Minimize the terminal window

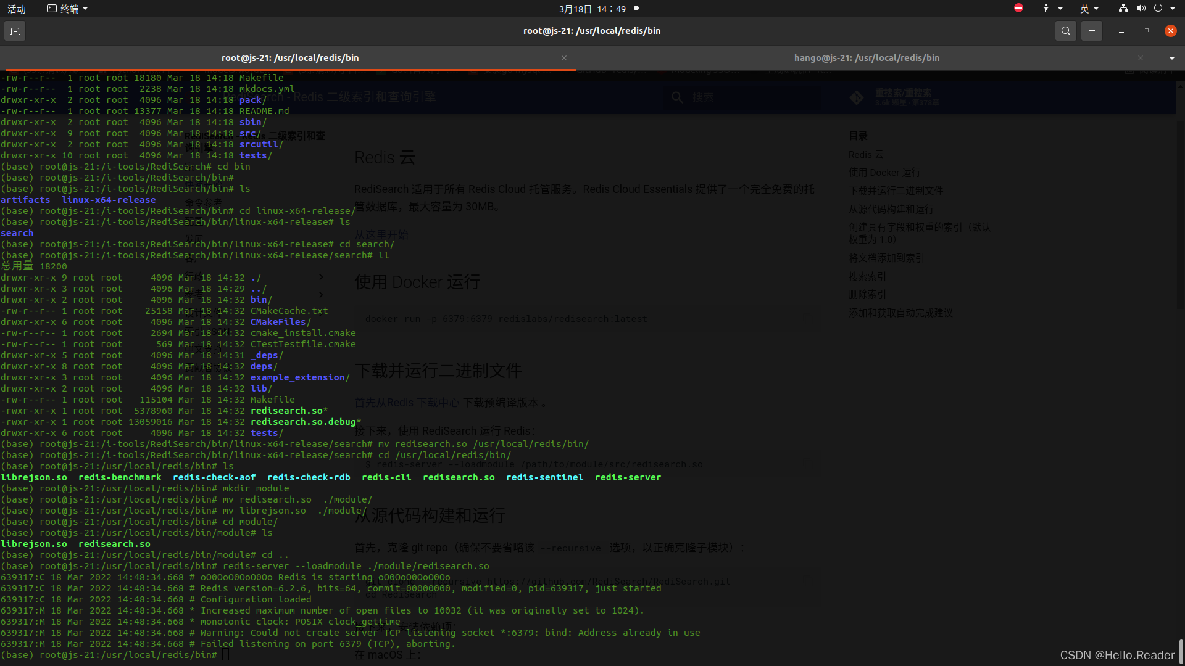(1121, 31)
